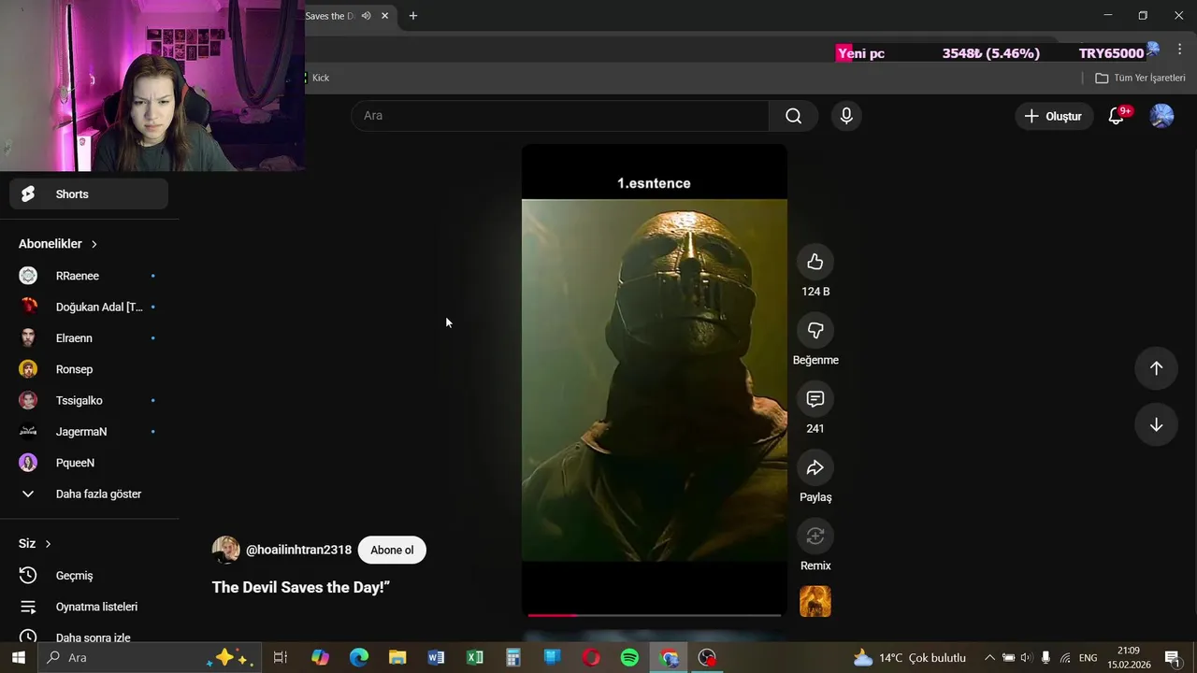Open OBS Studio from taskbar
The image size is (1197, 673).
(x=707, y=658)
